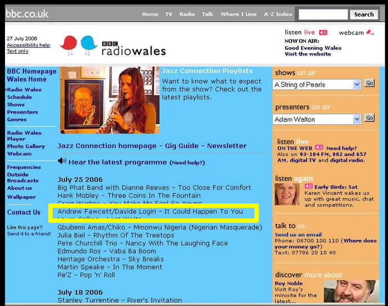Click the bbc.co.uk logo

coord(27,14)
